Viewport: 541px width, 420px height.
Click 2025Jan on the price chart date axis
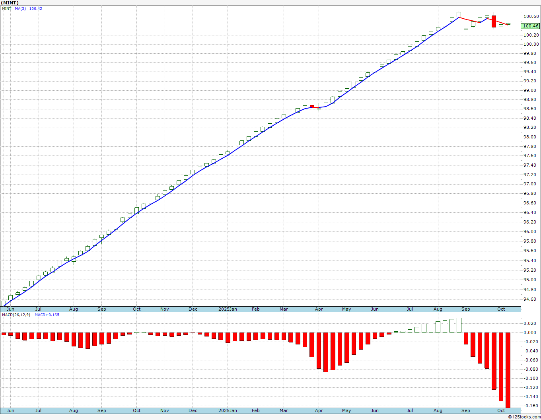tap(228, 309)
